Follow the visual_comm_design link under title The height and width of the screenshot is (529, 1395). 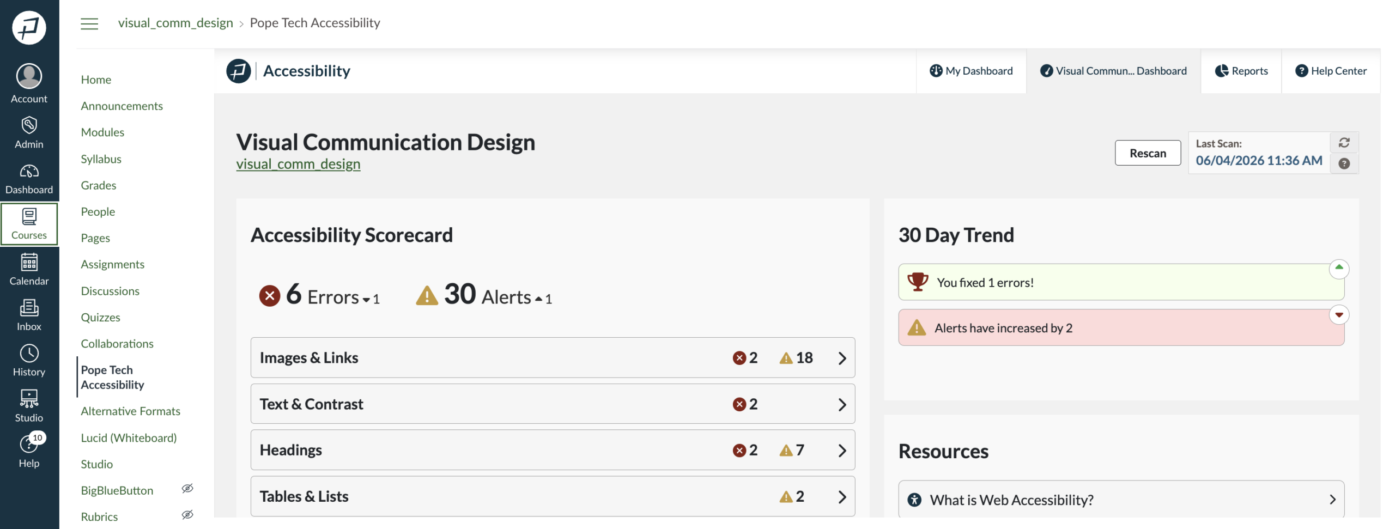click(x=298, y=164)
